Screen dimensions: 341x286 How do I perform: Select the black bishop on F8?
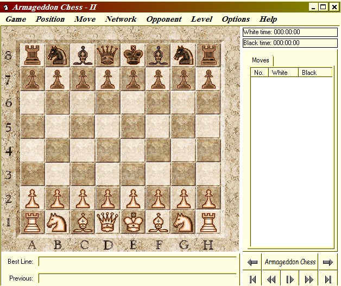point(158,55)
